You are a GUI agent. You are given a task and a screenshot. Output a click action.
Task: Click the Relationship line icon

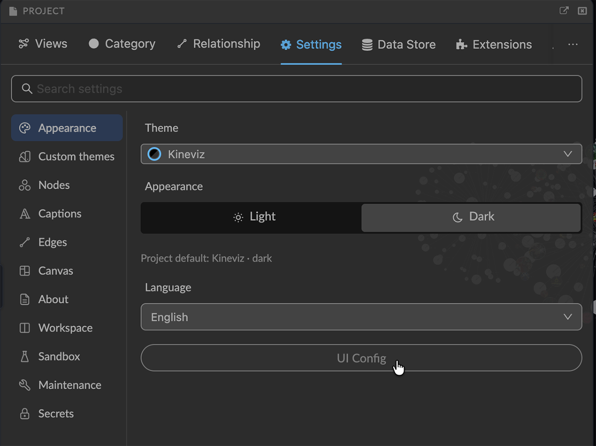[182, 44]
